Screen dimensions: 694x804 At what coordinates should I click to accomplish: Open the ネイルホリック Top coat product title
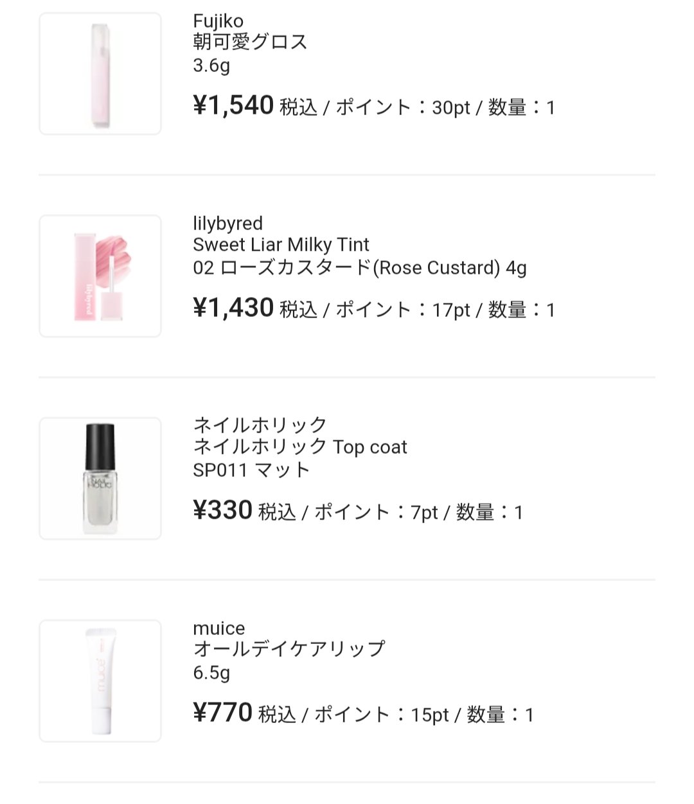tap(299, 447)
